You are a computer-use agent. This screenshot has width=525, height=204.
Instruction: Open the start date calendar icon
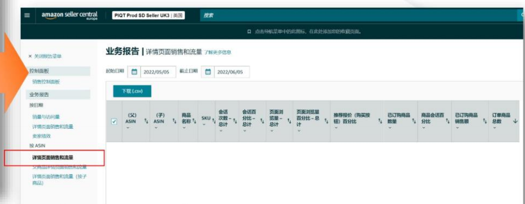point(134,72)
